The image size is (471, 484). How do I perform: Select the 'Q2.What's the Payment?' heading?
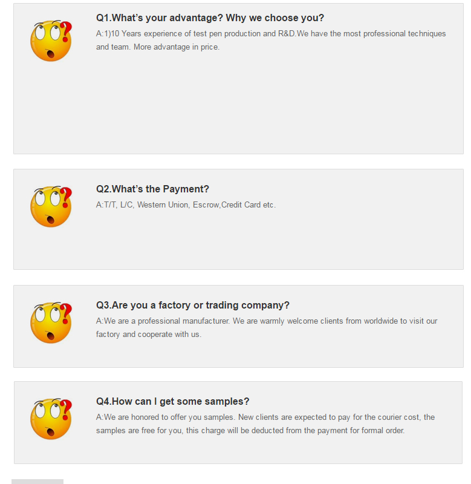(x=152, y=189)
